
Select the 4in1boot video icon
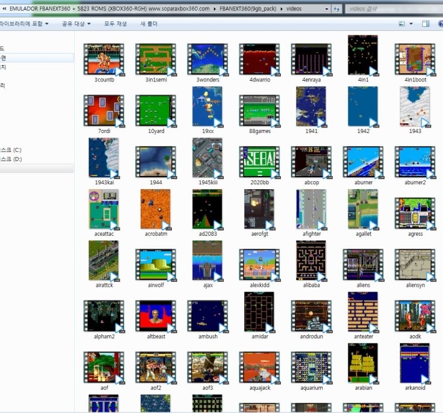click(415, 59)
